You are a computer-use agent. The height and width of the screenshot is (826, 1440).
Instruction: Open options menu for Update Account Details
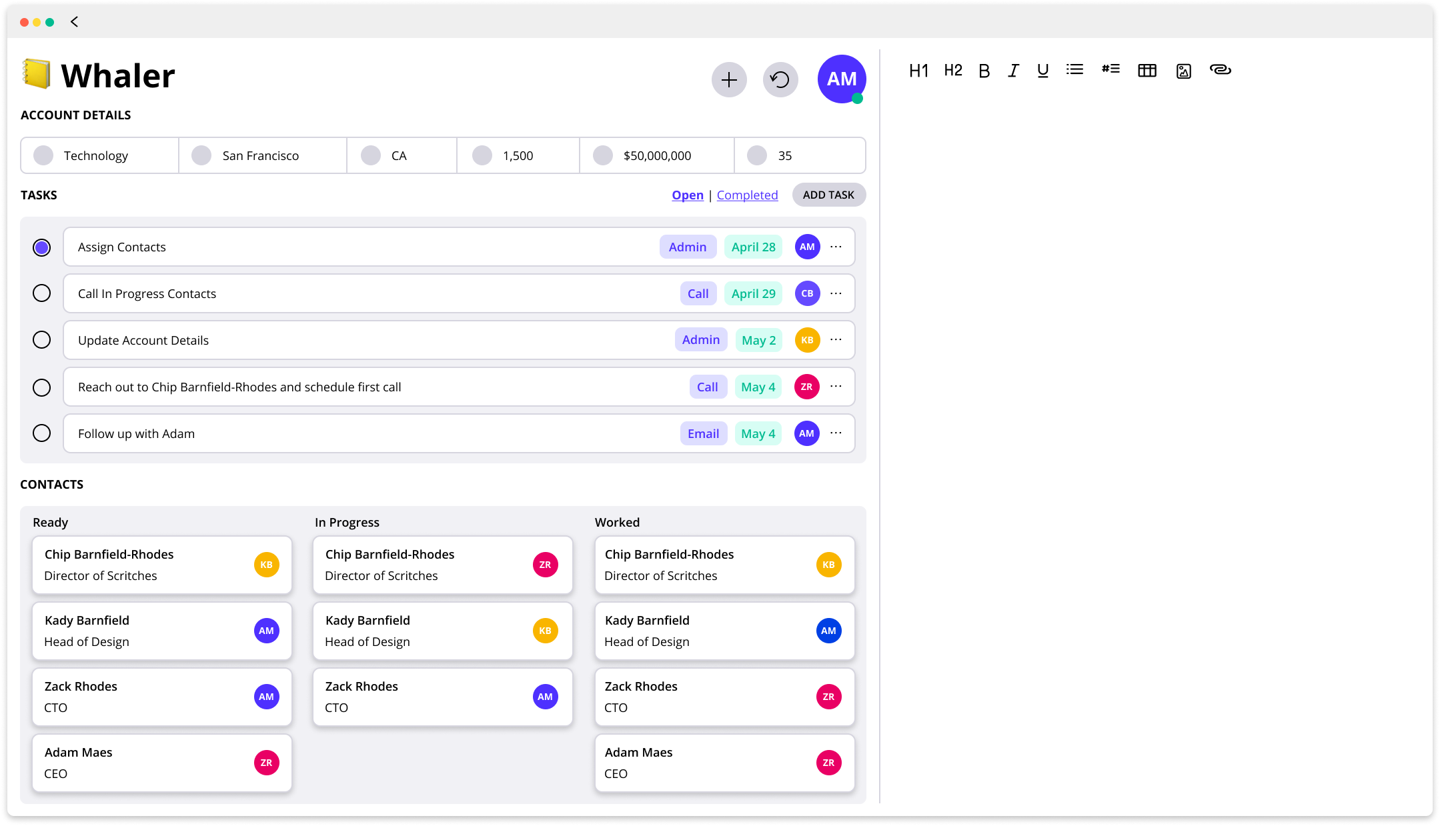[836, 339]
